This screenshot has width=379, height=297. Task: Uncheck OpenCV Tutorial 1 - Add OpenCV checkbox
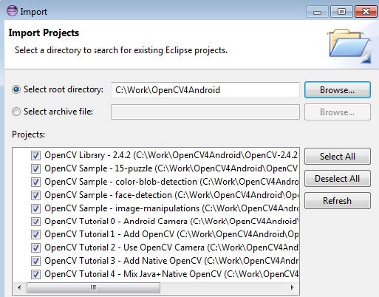pyautogui.click(x=35, y=234)
